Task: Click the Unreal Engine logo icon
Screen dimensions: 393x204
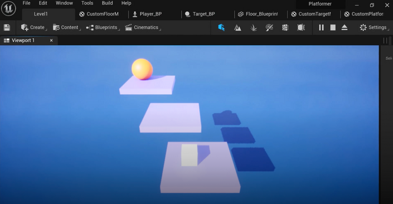Action: coord(8,8)
